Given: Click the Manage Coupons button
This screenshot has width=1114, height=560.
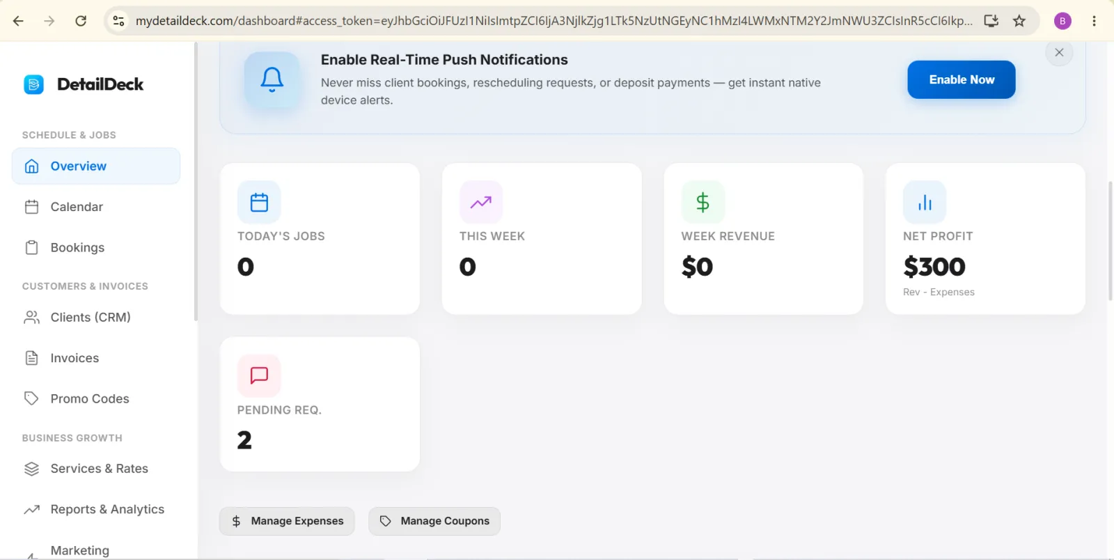Looking at the screenshot, I should coord(434,521).
